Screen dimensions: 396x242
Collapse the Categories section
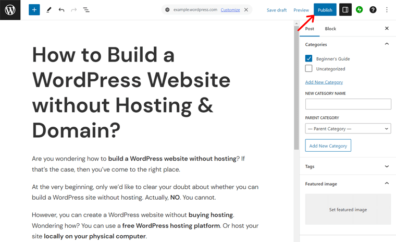coord(387,44)
